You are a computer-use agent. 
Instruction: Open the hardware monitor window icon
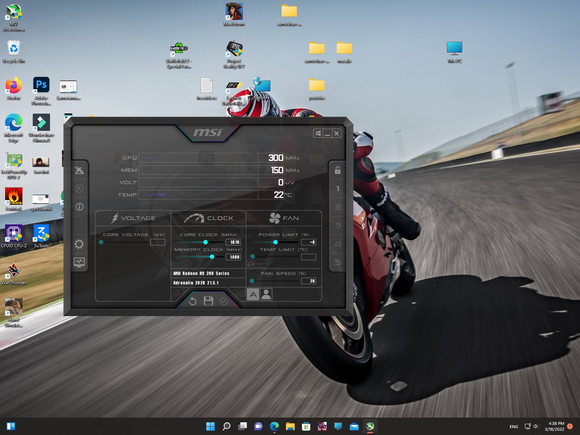click(x=79, y=262)
